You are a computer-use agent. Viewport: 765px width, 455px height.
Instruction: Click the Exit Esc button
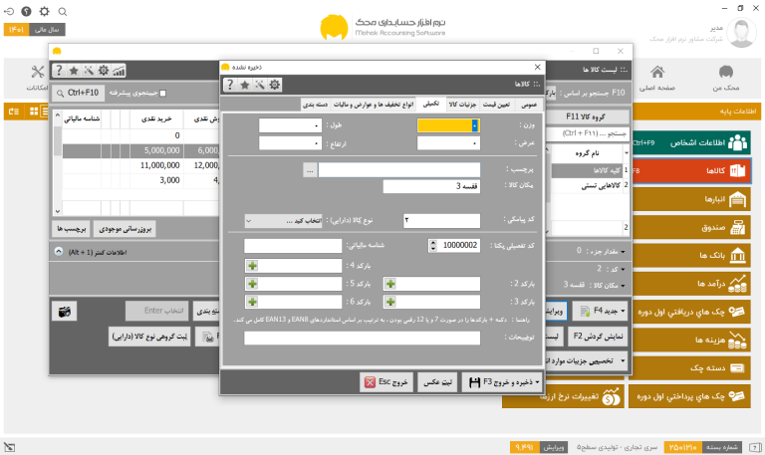(x=386, y=382)
